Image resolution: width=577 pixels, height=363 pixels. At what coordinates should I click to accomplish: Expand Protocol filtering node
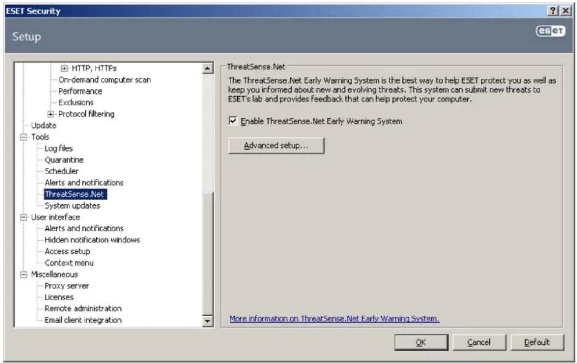point(50,114)
